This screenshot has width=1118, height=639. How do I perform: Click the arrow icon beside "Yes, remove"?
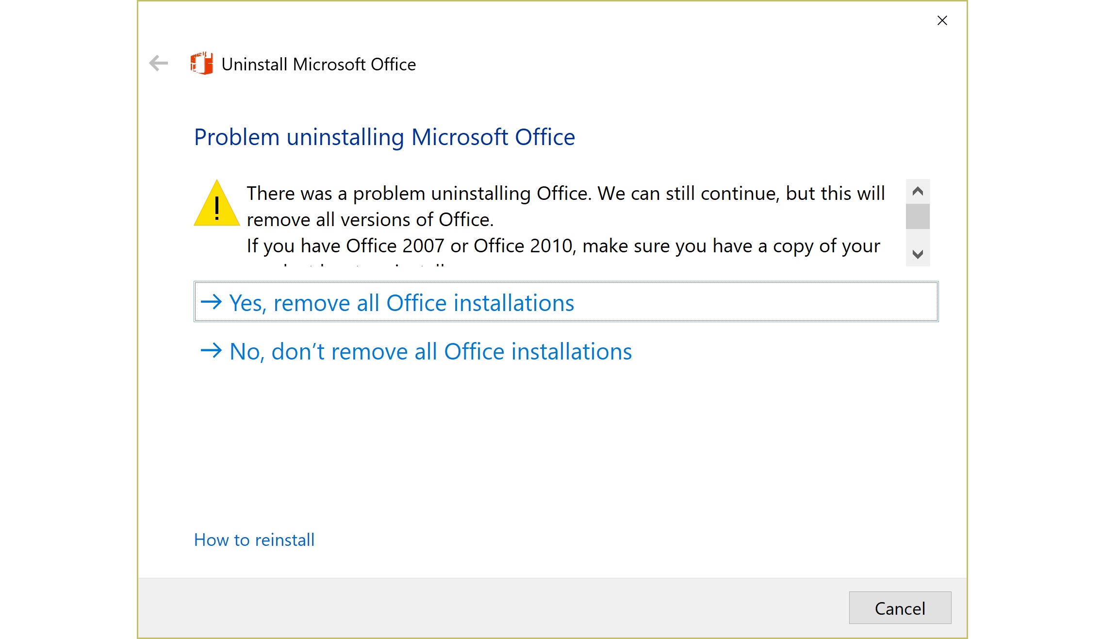click(x=211, y=302)
